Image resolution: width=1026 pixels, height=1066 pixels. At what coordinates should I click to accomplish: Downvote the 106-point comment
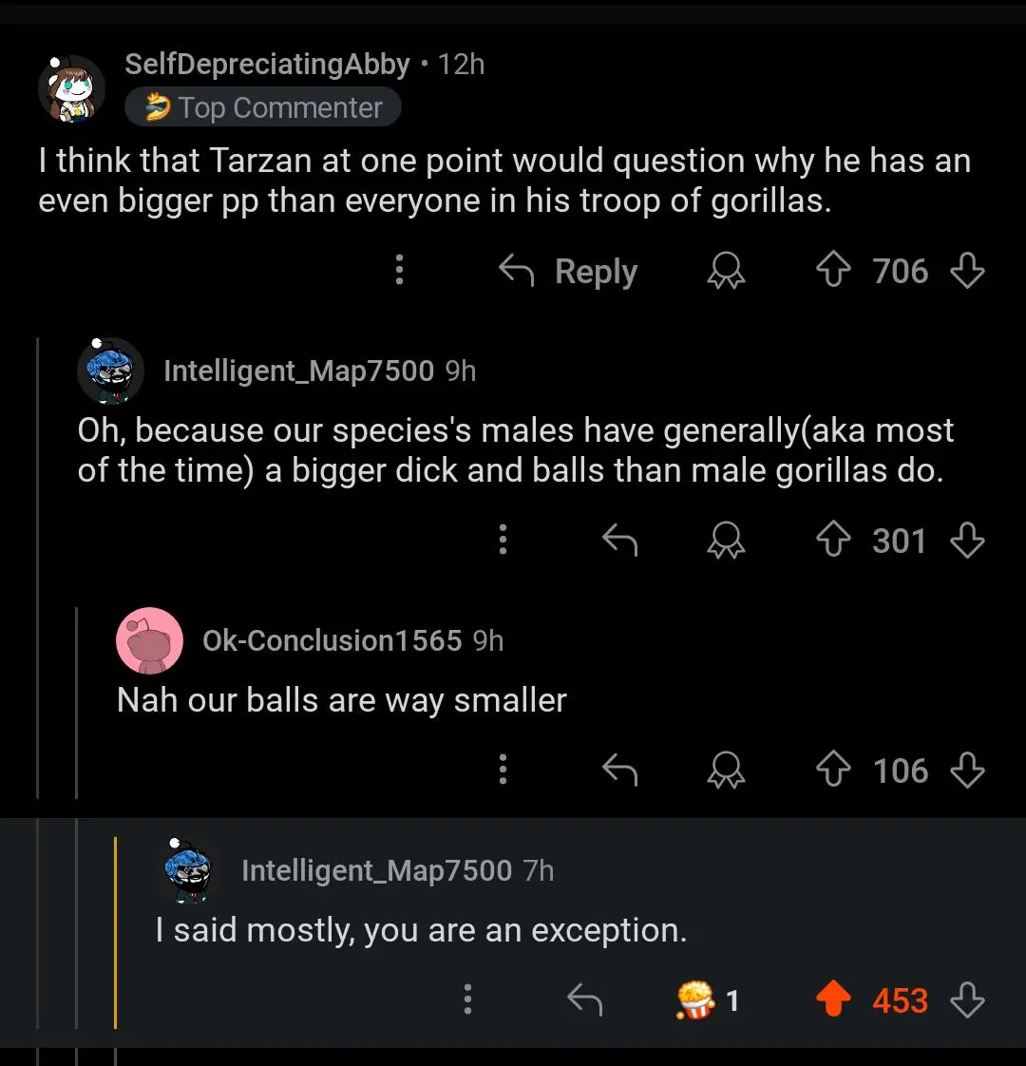pos(967,771)
